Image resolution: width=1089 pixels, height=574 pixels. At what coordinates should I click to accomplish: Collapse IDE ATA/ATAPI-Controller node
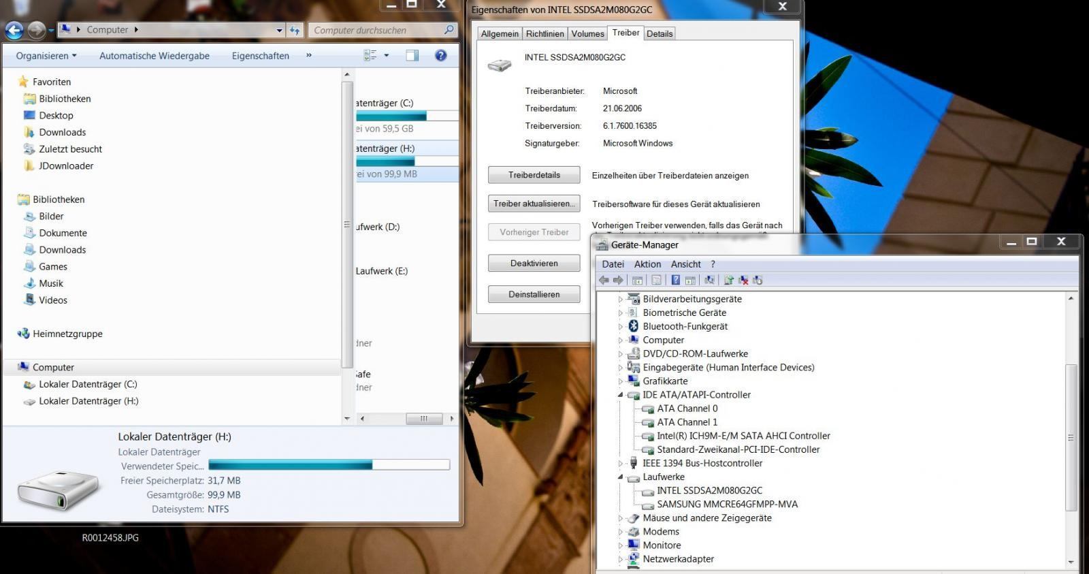point(620,395)
